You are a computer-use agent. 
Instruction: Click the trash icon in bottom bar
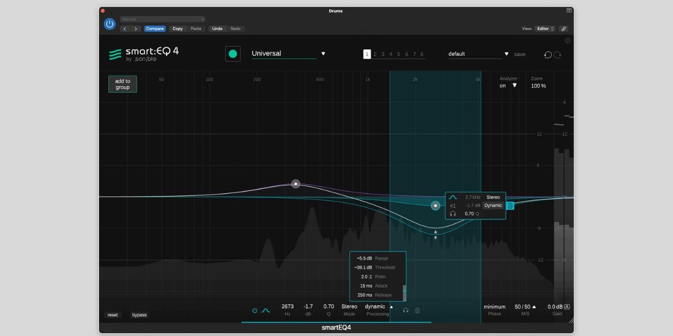pyautogui.click(x=417, y=310)
